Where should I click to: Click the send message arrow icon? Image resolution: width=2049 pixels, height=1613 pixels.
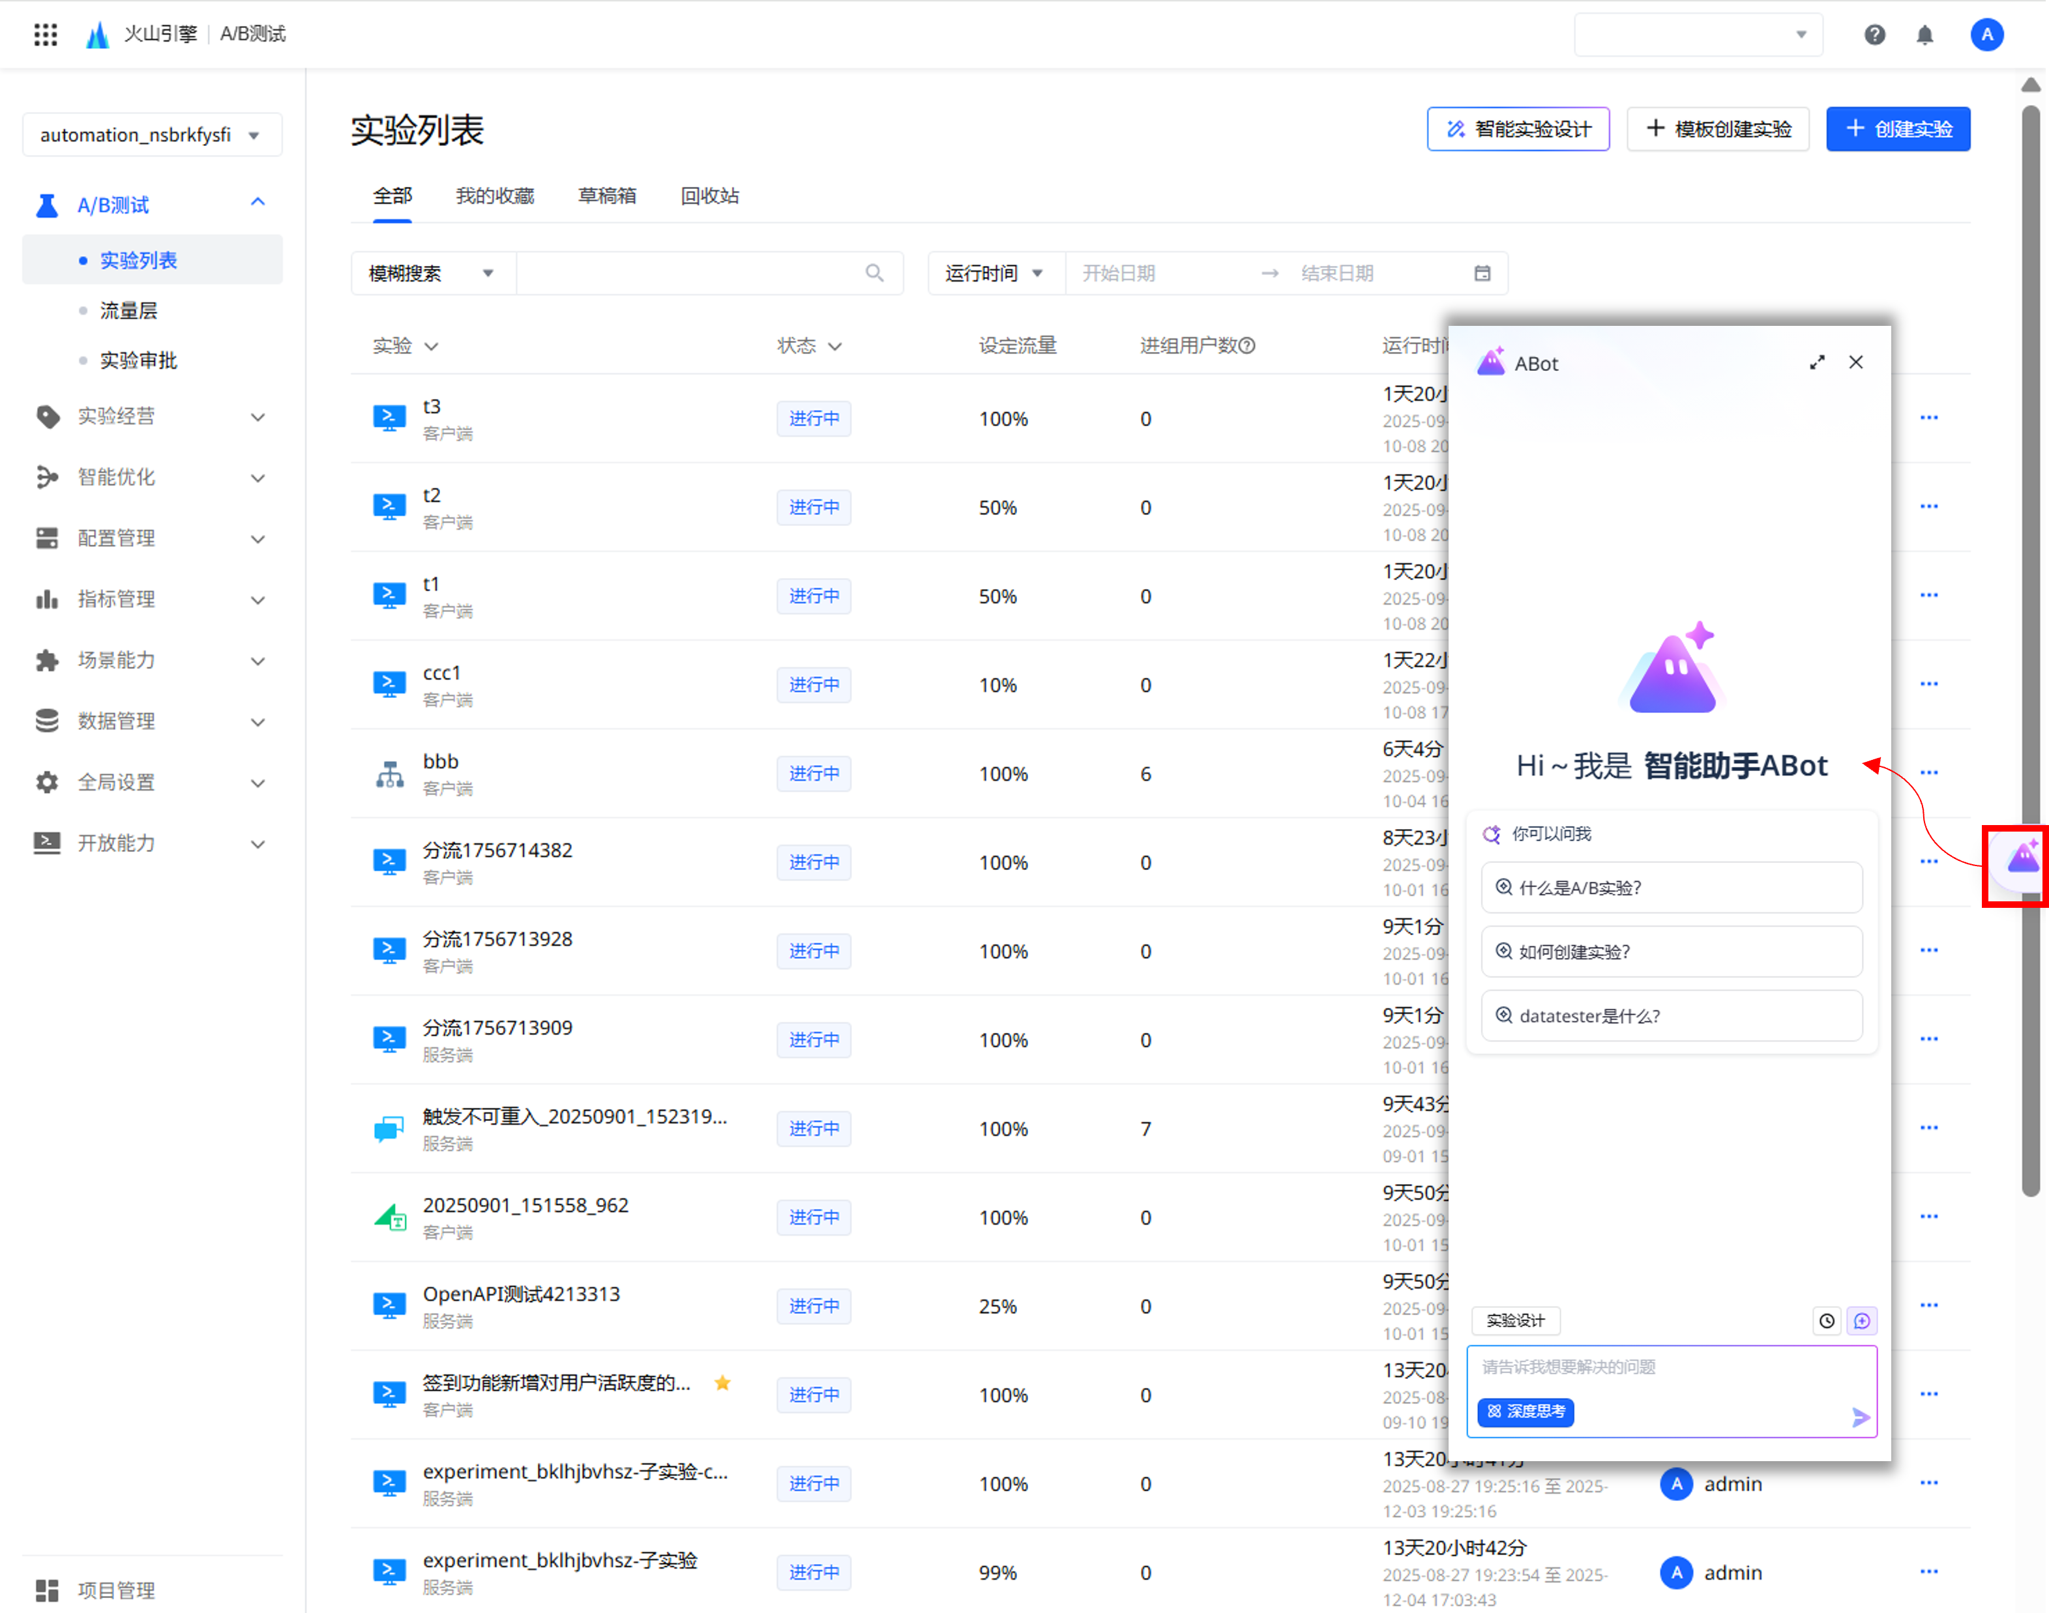point(1860,1417)
